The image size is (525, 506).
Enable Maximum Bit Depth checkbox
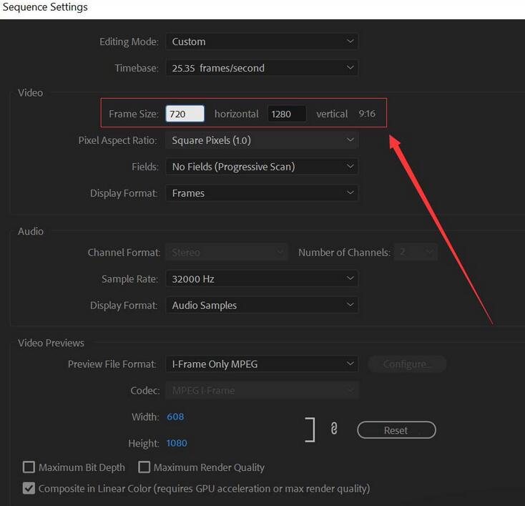point(29,467)
